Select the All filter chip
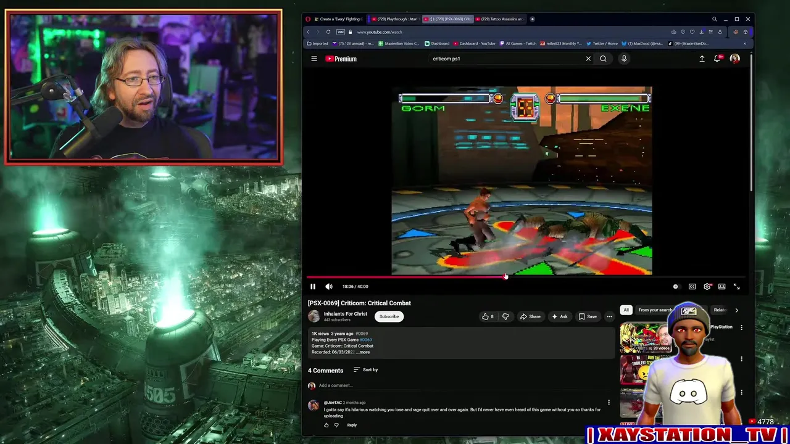Viewport: 790px width, 444px height. click(x=626, y=310)
